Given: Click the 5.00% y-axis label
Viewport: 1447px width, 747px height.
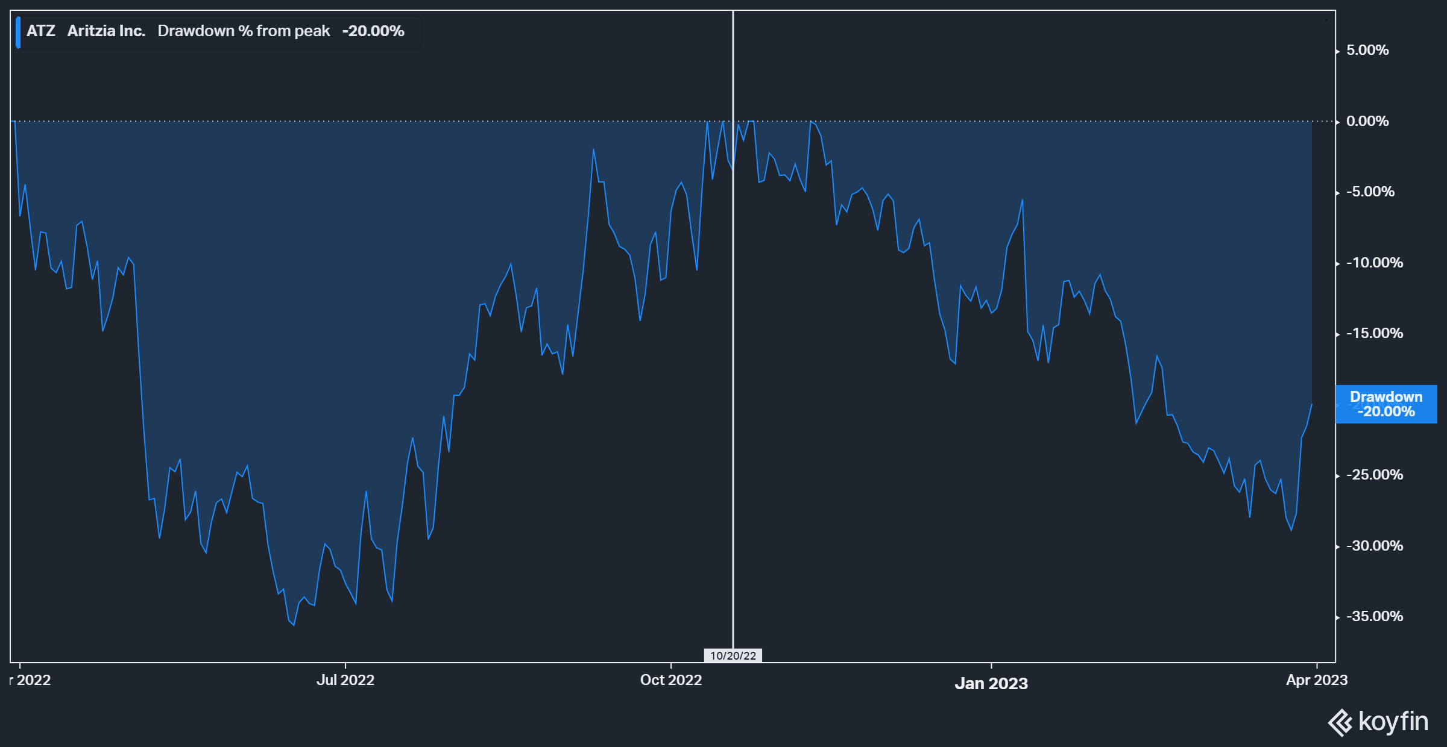Looking at the screenshot, I should 1367,50.
